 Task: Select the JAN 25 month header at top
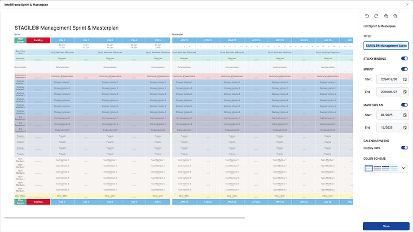[184, 40]
